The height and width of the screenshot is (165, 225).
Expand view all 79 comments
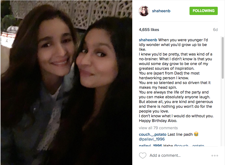158,128
